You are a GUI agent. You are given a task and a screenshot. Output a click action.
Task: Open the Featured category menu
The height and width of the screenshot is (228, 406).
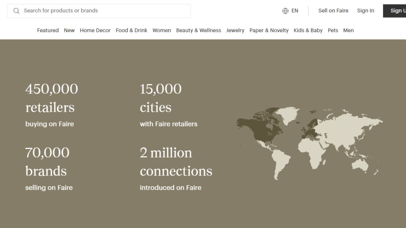48,30
